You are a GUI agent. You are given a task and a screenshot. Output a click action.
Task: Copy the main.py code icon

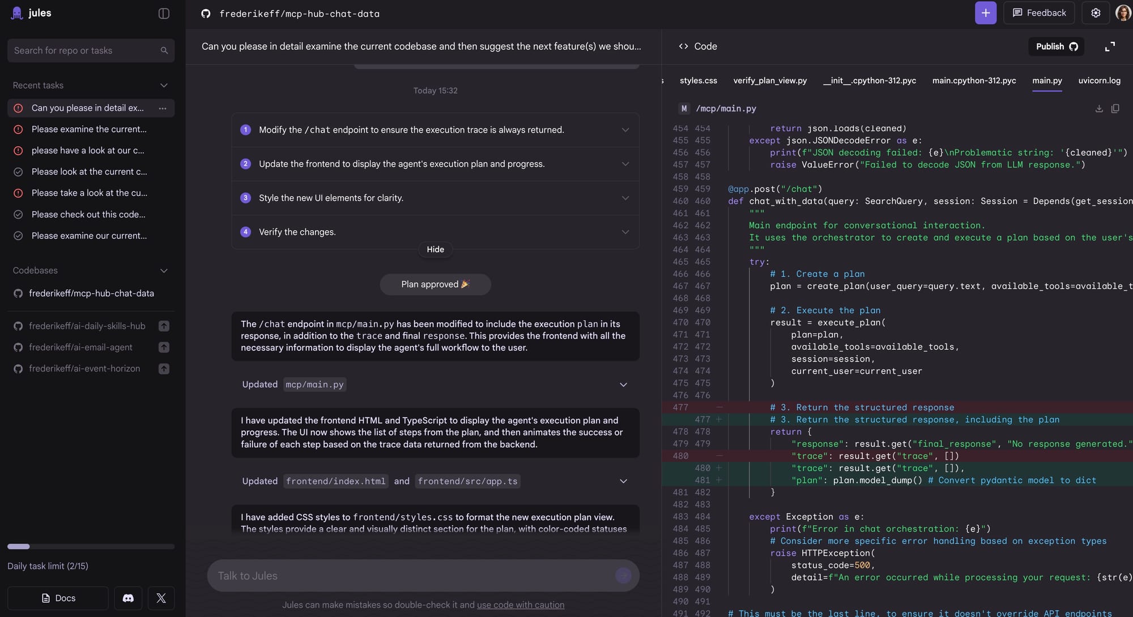(x=1115, y=109)
